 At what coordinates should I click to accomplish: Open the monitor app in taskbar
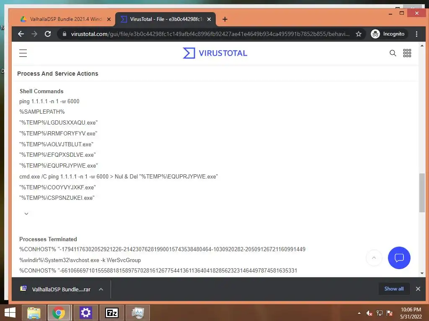(137, 313)
